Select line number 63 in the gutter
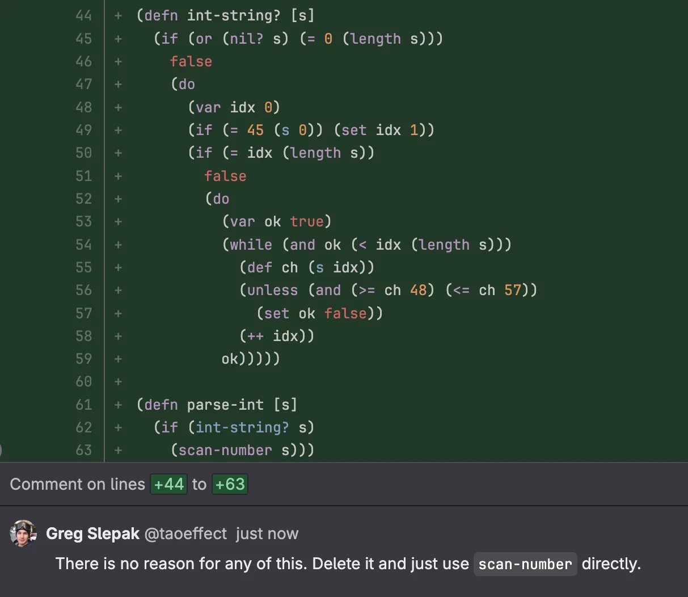688x597 pixels. tap(83, 450)
